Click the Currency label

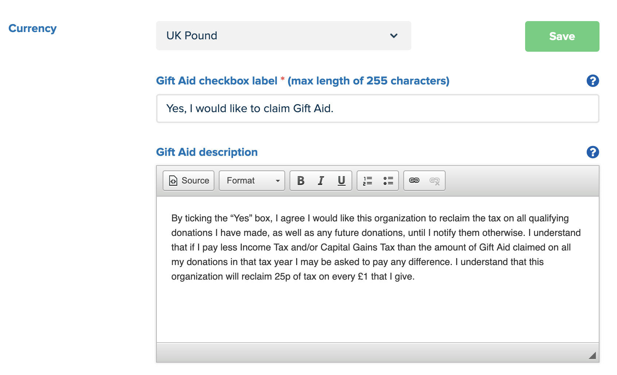coord(32,28)
